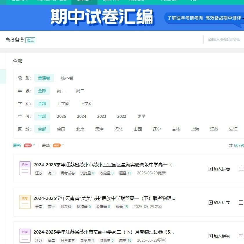
Task: Sort results by 最热
Action: [x=46, y=145]
